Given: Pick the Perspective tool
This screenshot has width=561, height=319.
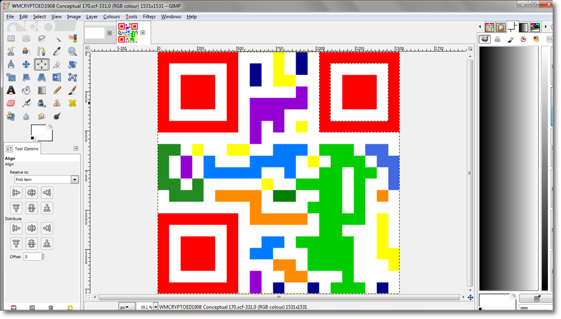Looking at the screenshot, I should (x=42, y=77).
